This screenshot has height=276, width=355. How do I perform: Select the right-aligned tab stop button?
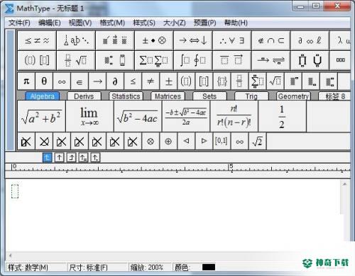pos(71,157)
